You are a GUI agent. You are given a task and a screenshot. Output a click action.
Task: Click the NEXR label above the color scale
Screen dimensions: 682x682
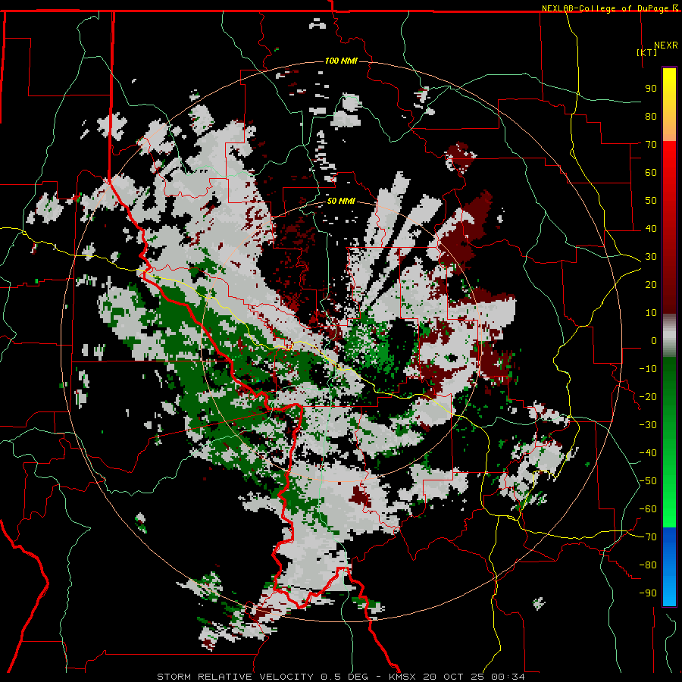pyautogui.click(x=665, y=45)
